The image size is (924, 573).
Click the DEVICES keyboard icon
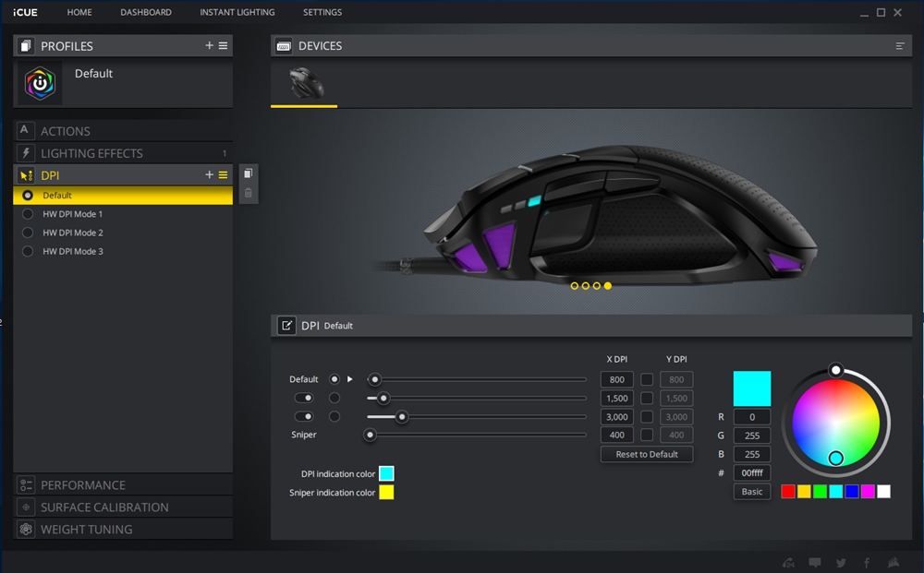click(284, 46)
